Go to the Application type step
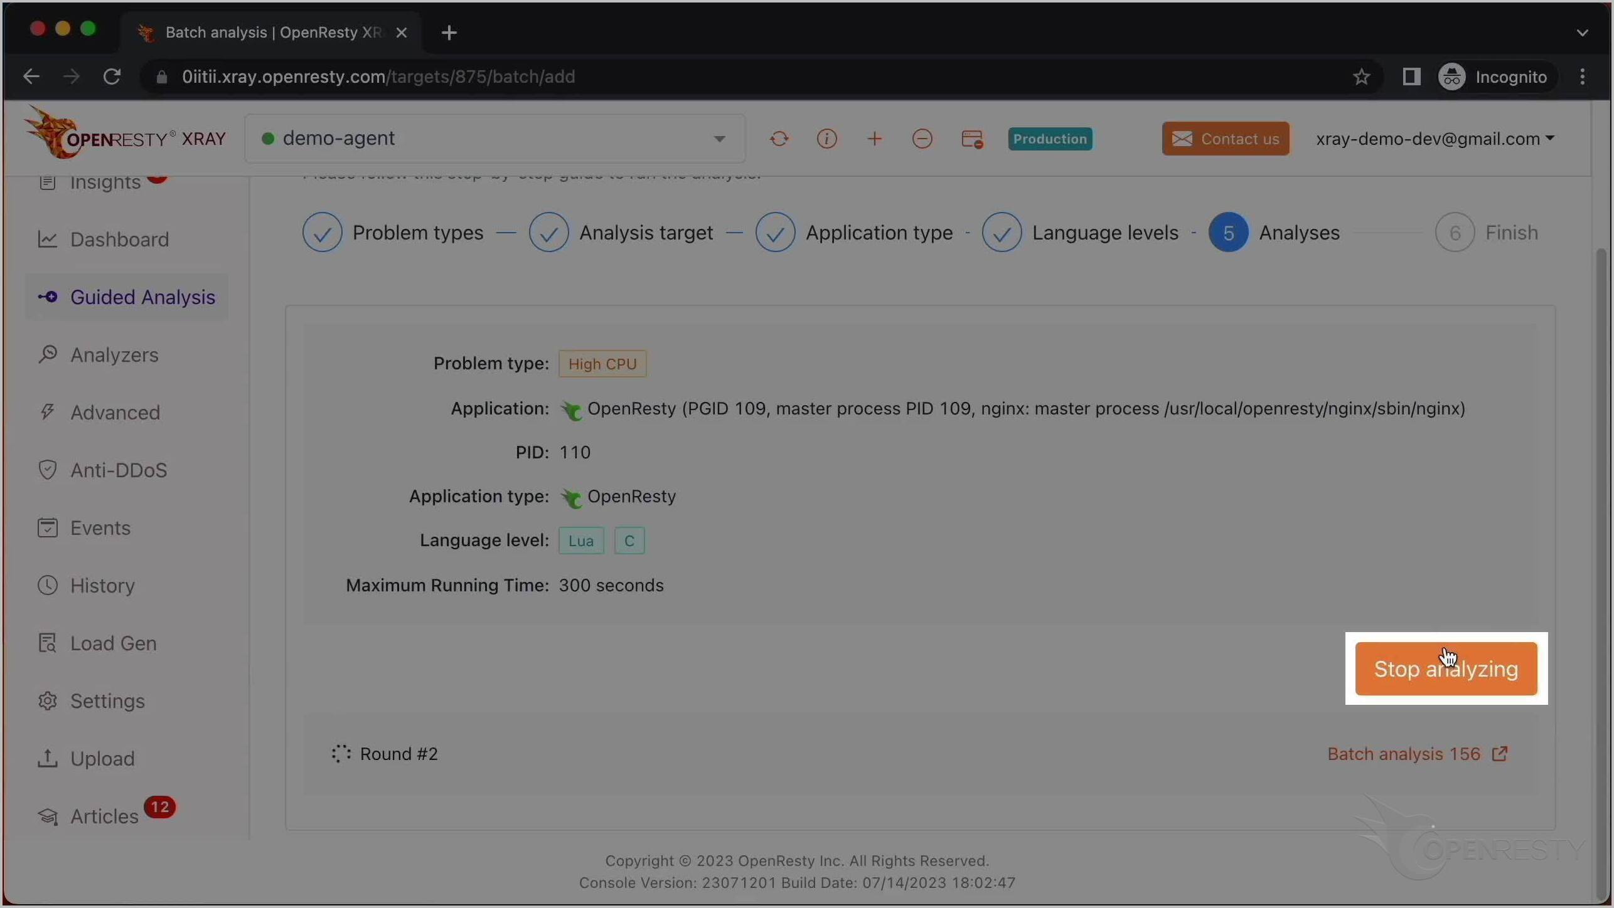This screenshot has width=1614, height=908. click(854, 233)
